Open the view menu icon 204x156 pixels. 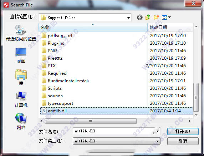[x=166, y=17]
